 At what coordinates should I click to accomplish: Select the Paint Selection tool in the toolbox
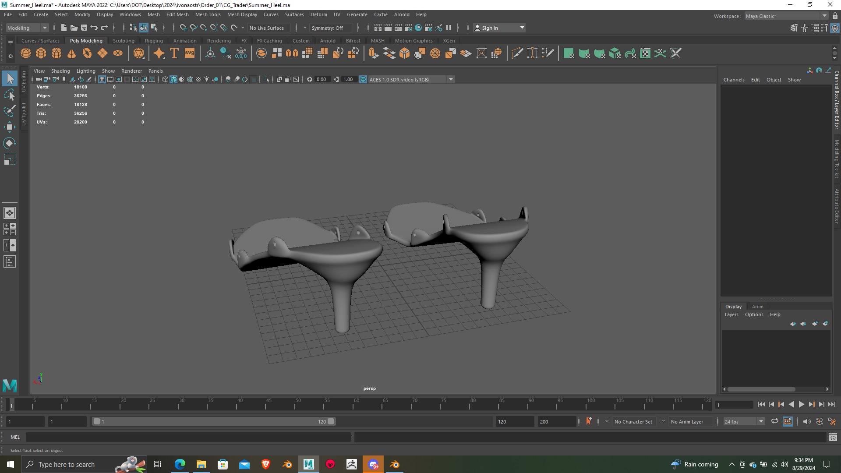[10, 111]
